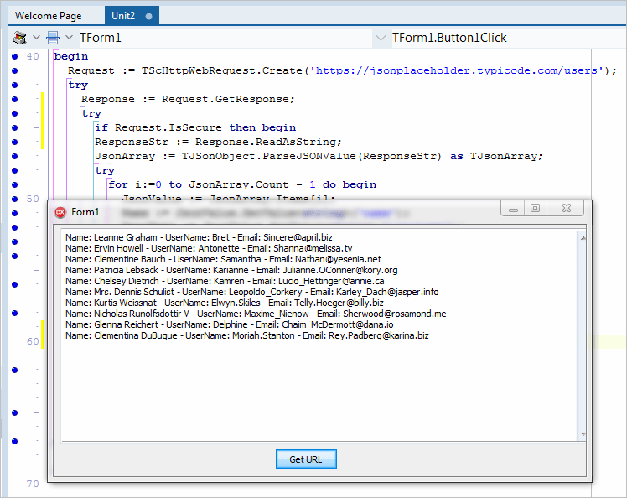627x498 pixels.
Task: Click the 'Chelsey Dietrich' line in the memo
Action: pyautogui.click(x=225, y=281)
